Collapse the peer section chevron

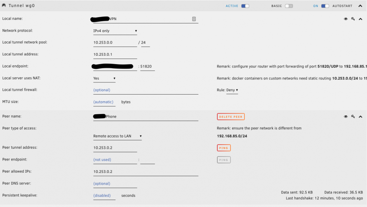[x=360, y=117]
